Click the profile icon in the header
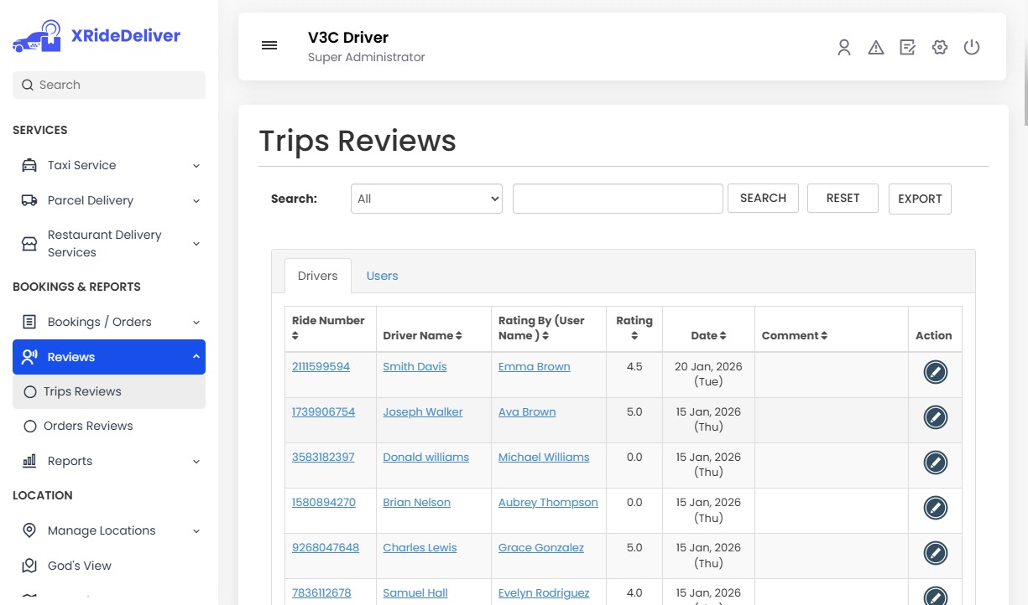1028x605 pixels. [x=843, y=48]
